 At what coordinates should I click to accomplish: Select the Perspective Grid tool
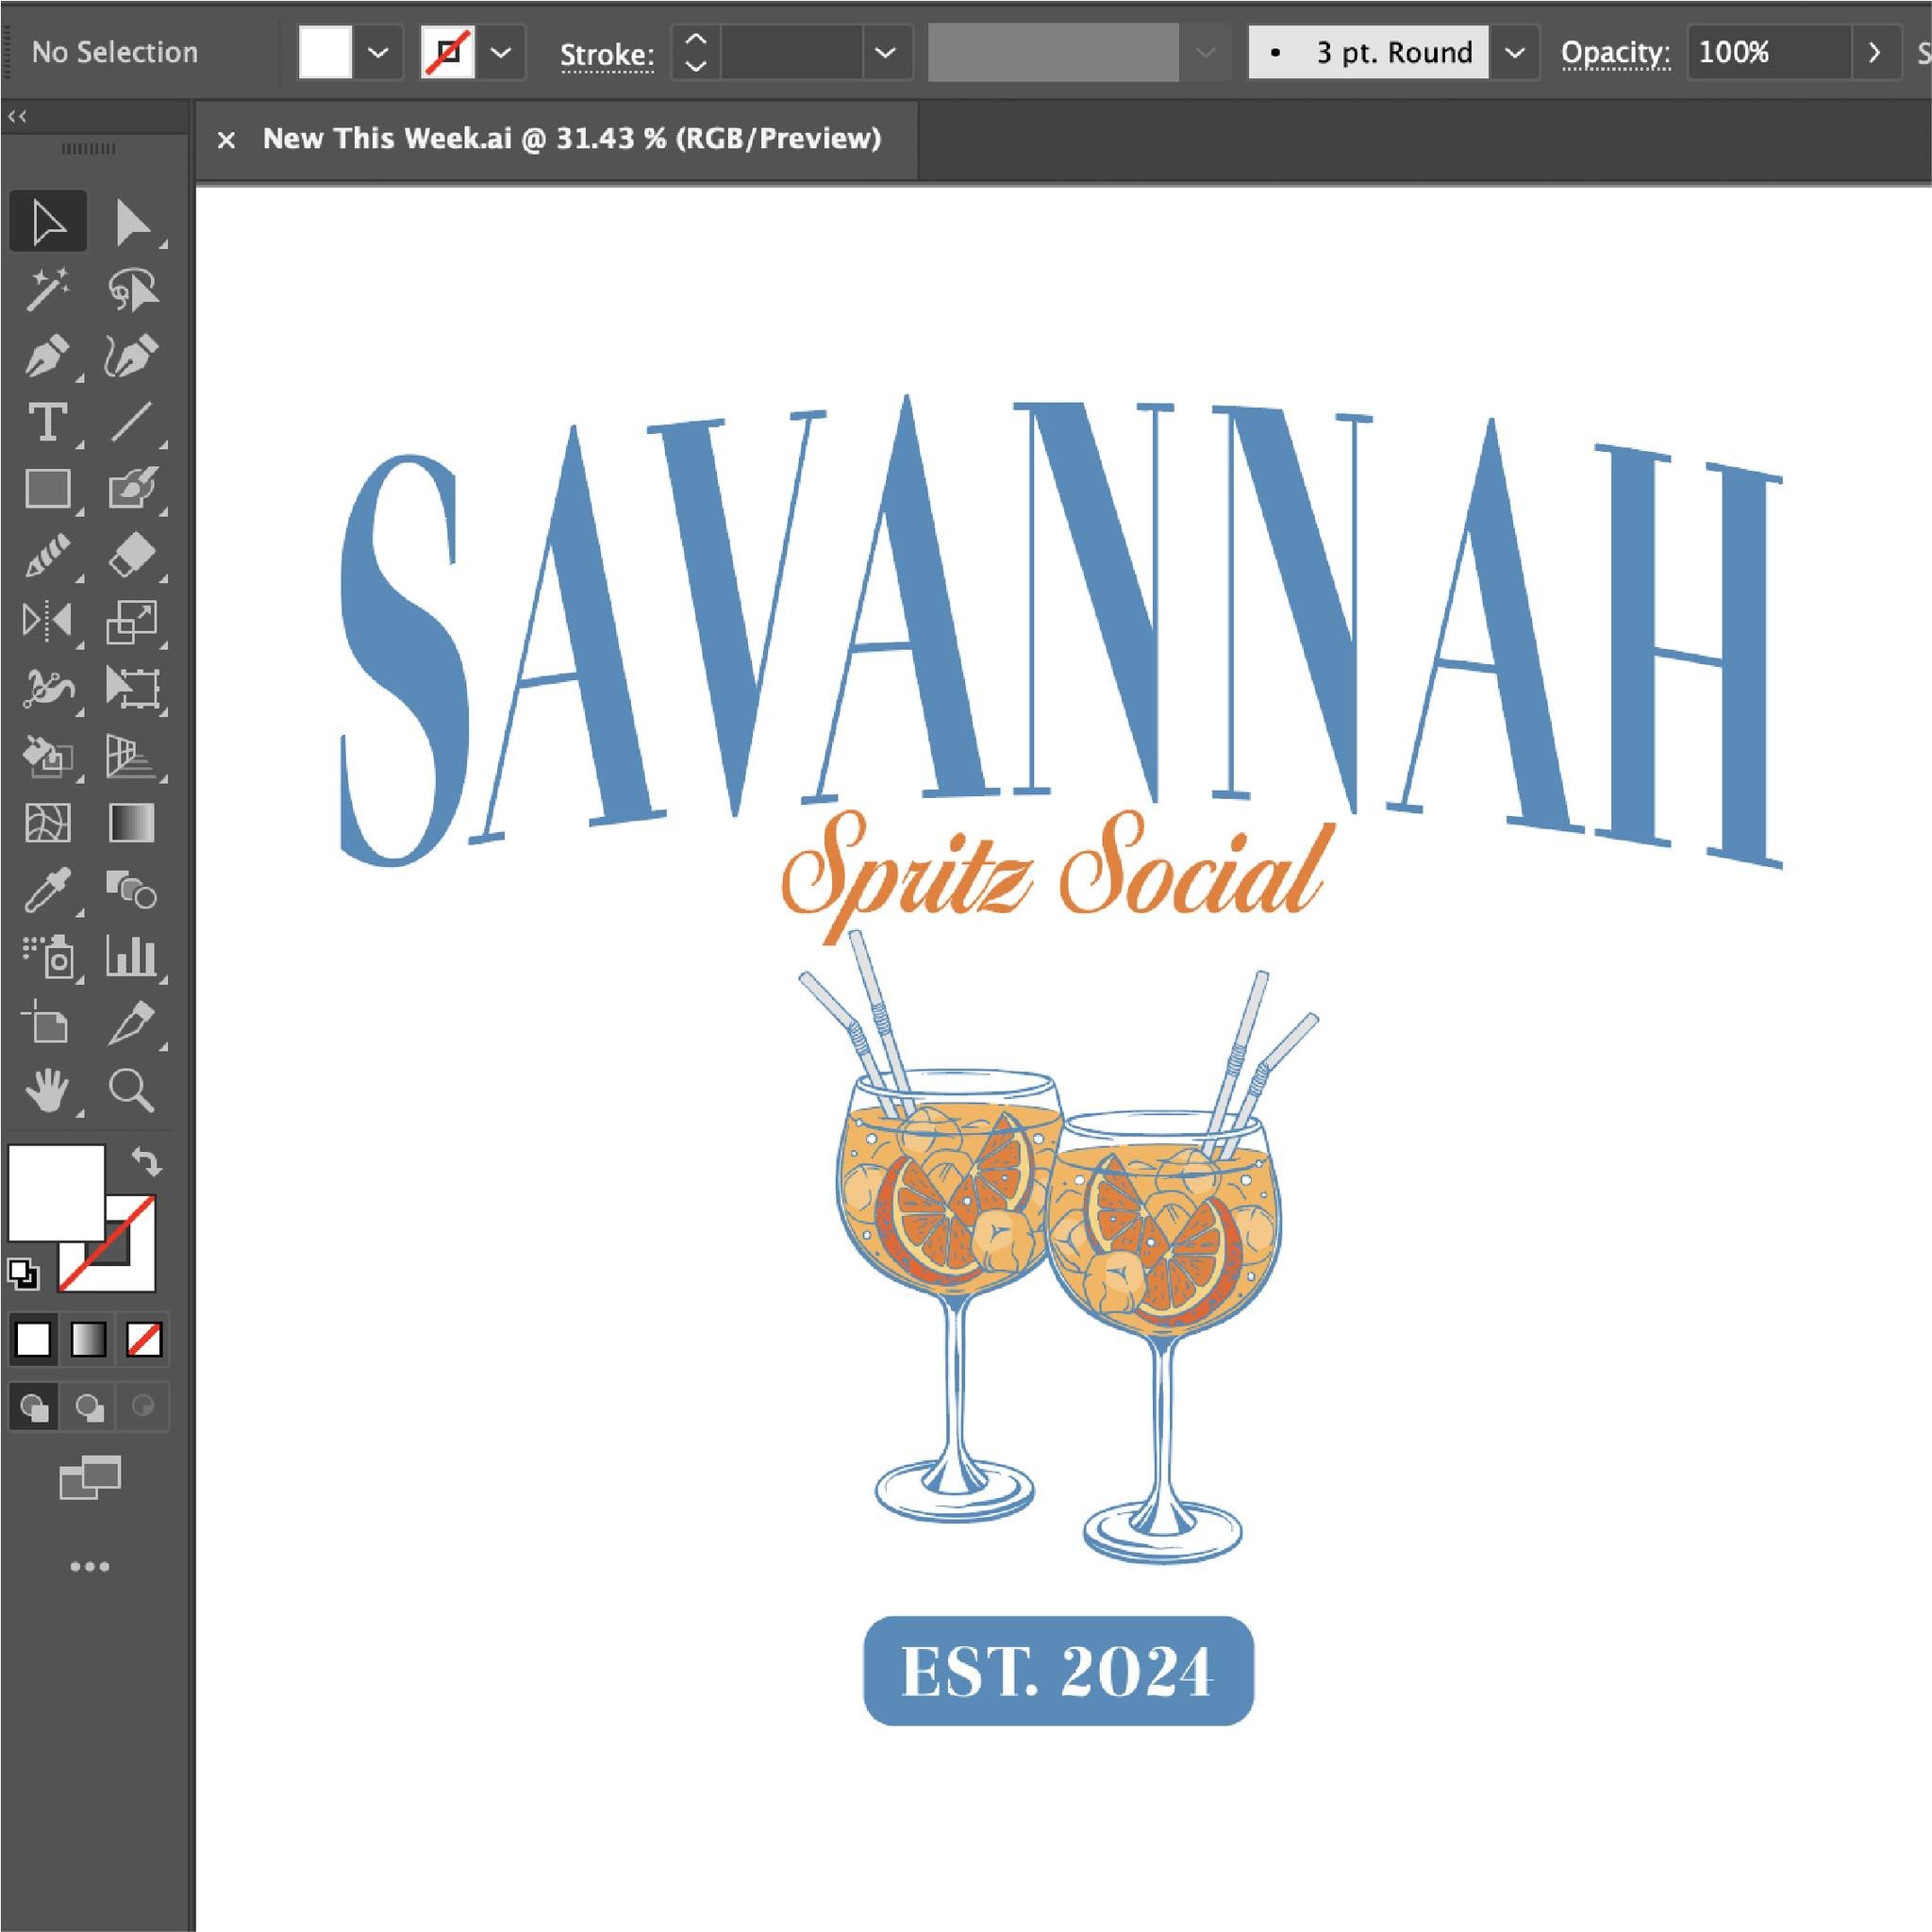click(x=132, y=757)
